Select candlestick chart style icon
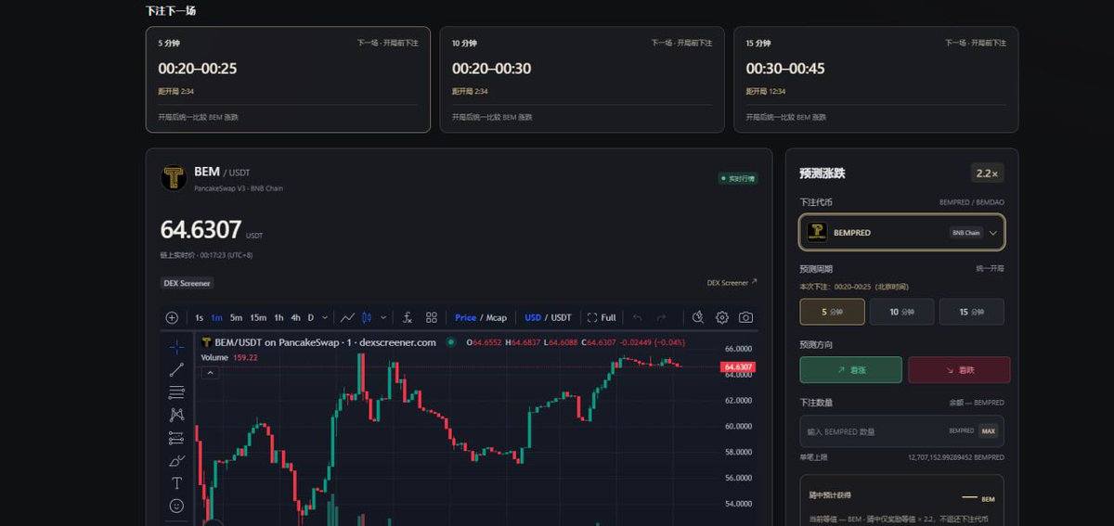1114x526 pixels. tap(367, 317)
